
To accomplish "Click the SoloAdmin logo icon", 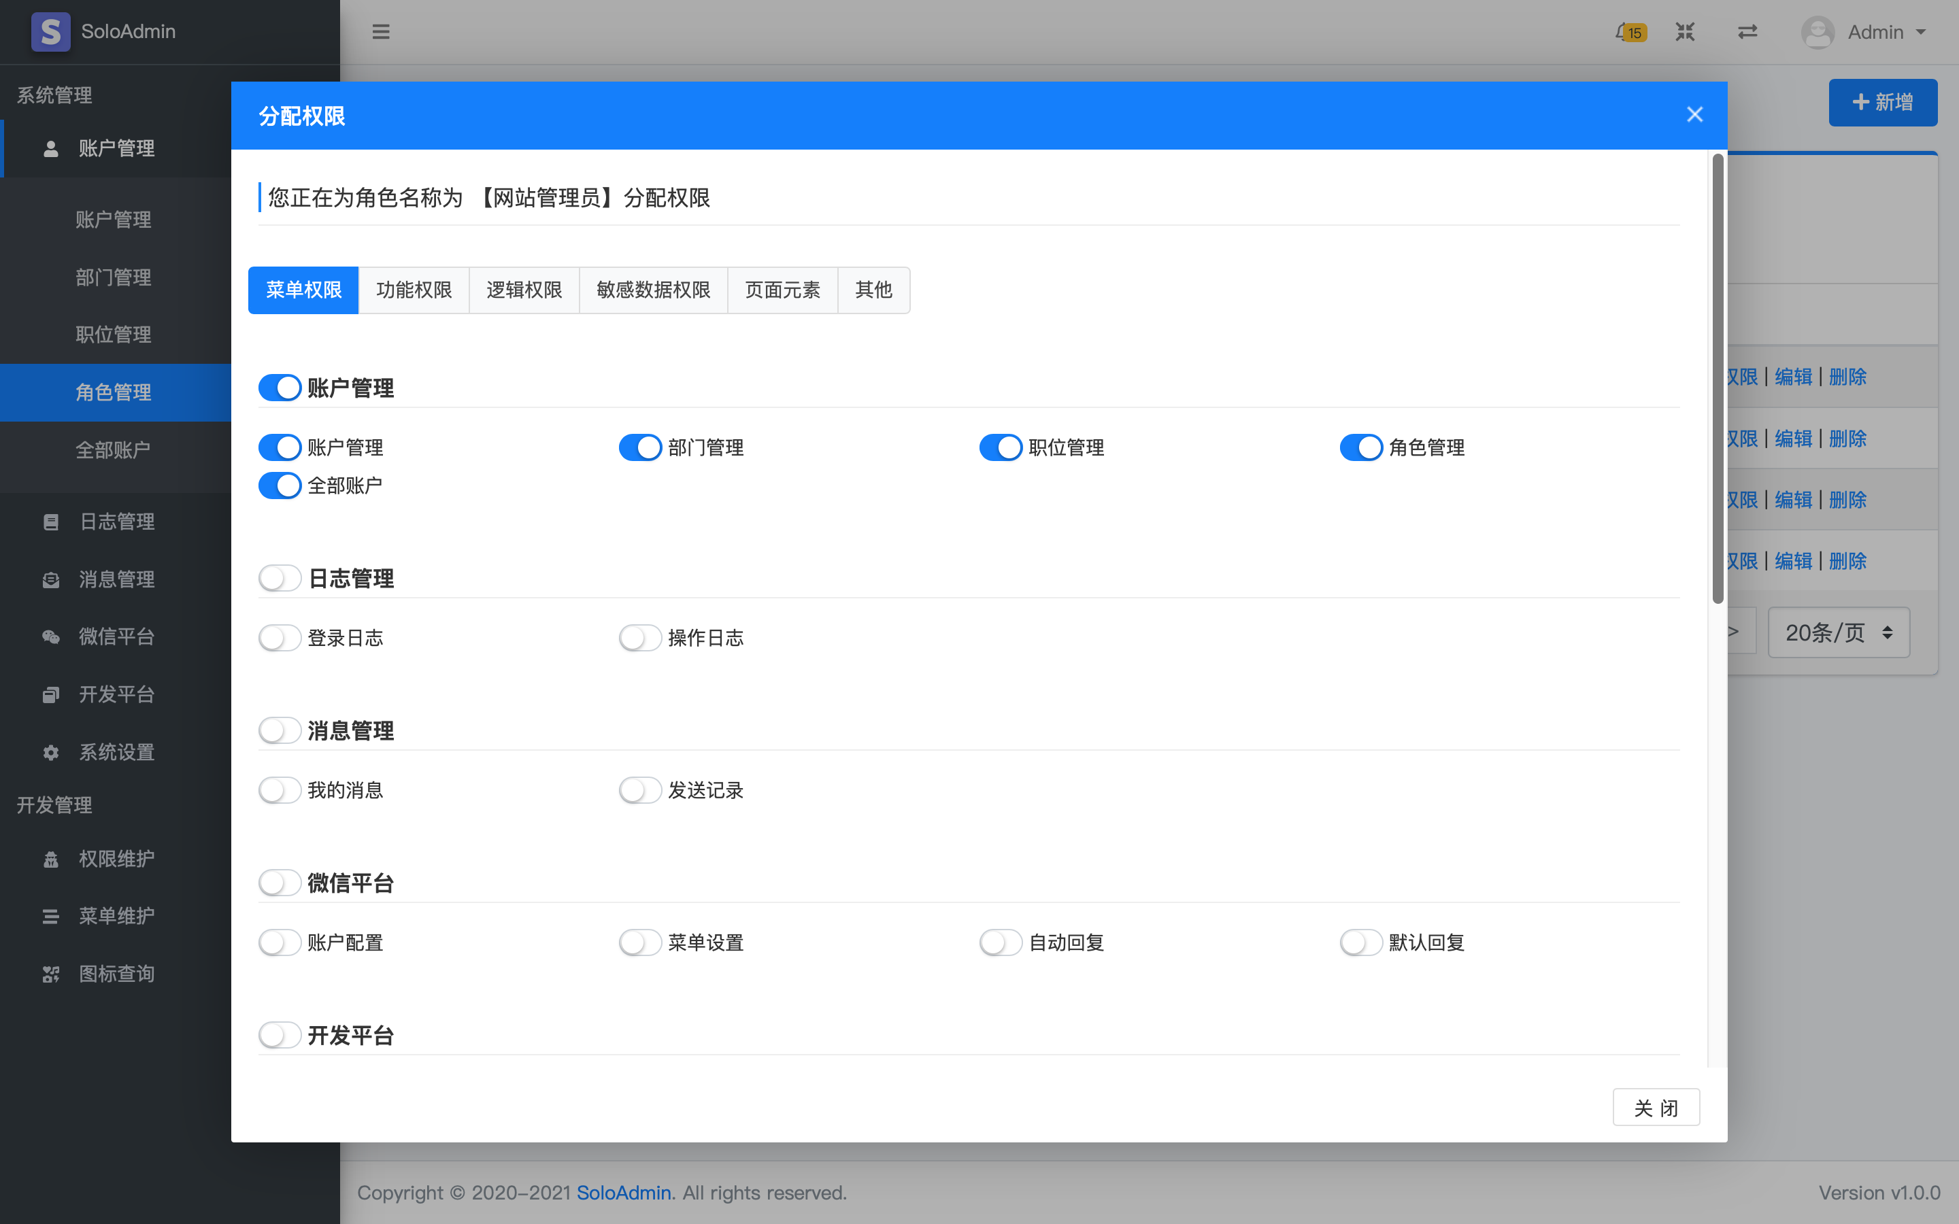I will 50,31.
